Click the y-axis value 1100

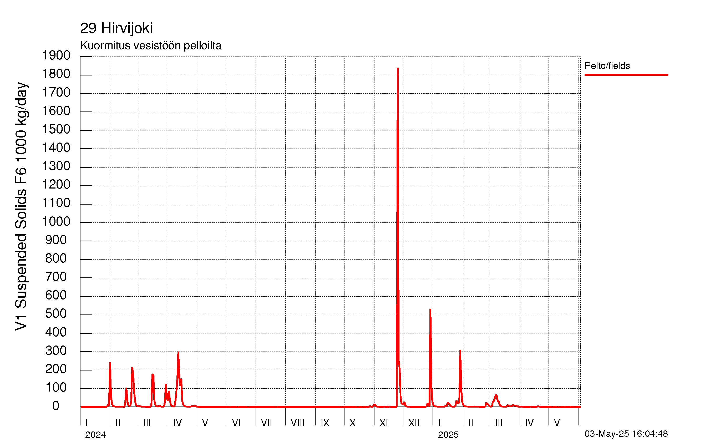[56, 203]
